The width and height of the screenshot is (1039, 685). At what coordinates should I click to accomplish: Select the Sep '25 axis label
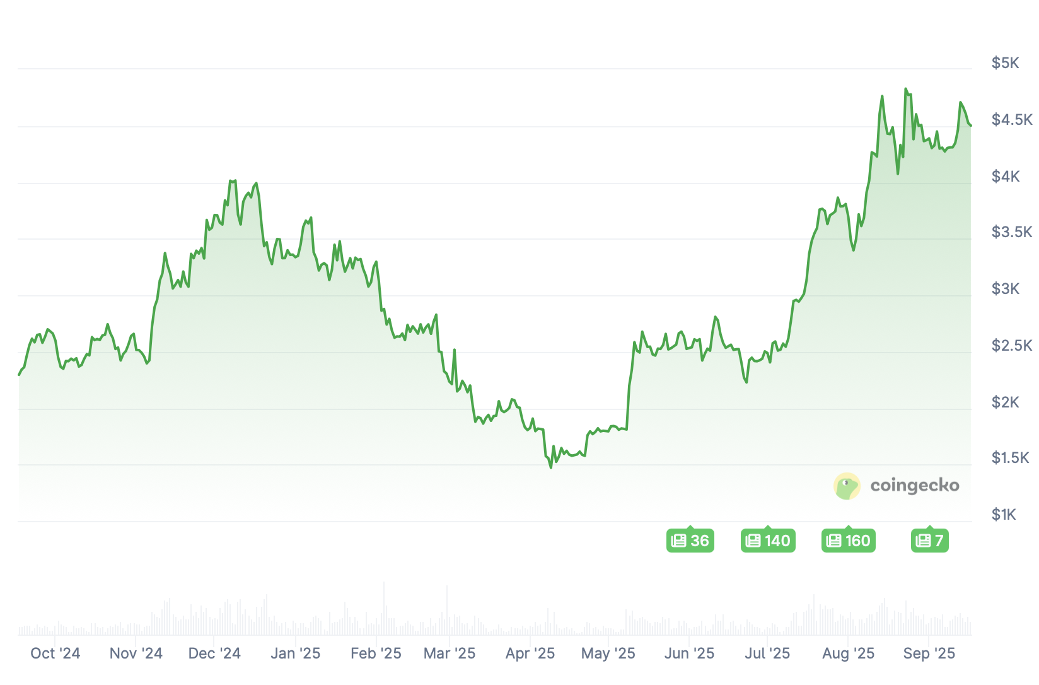coord(929,653)
